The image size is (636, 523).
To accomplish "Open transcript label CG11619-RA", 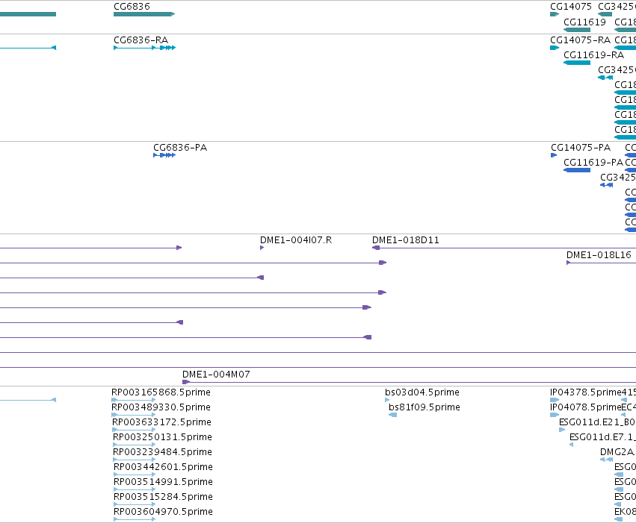I will tap(594, 55).
